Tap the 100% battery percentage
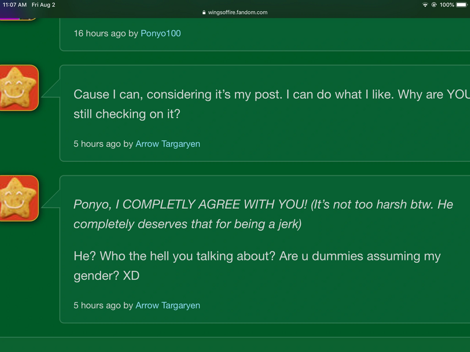The image size is (470, 352). pyautogui.click(x=447, y=5)
